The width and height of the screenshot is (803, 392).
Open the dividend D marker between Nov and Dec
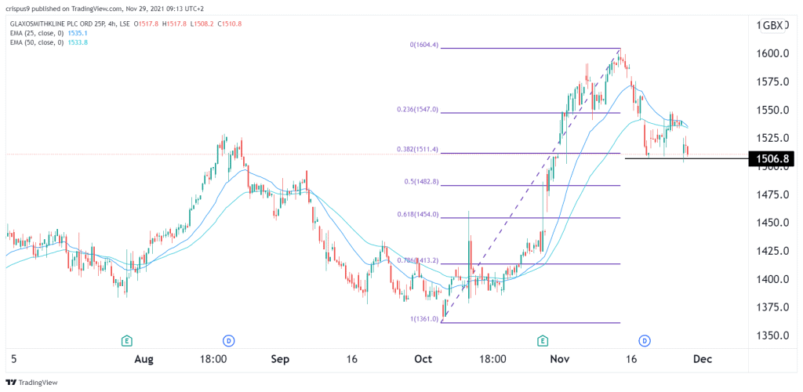pyautogui.click(x=645, y=339)
